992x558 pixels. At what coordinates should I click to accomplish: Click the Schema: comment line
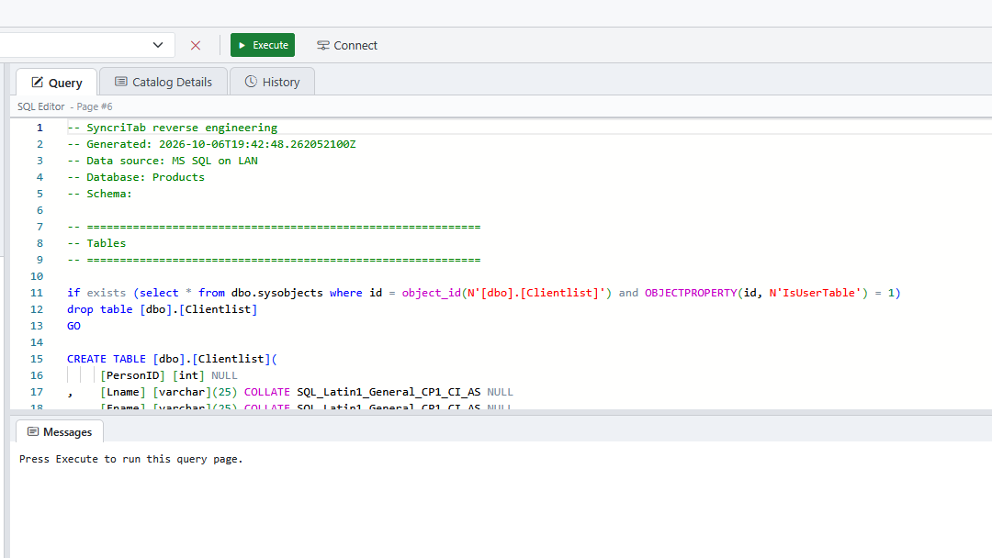(x=99, y=194)
